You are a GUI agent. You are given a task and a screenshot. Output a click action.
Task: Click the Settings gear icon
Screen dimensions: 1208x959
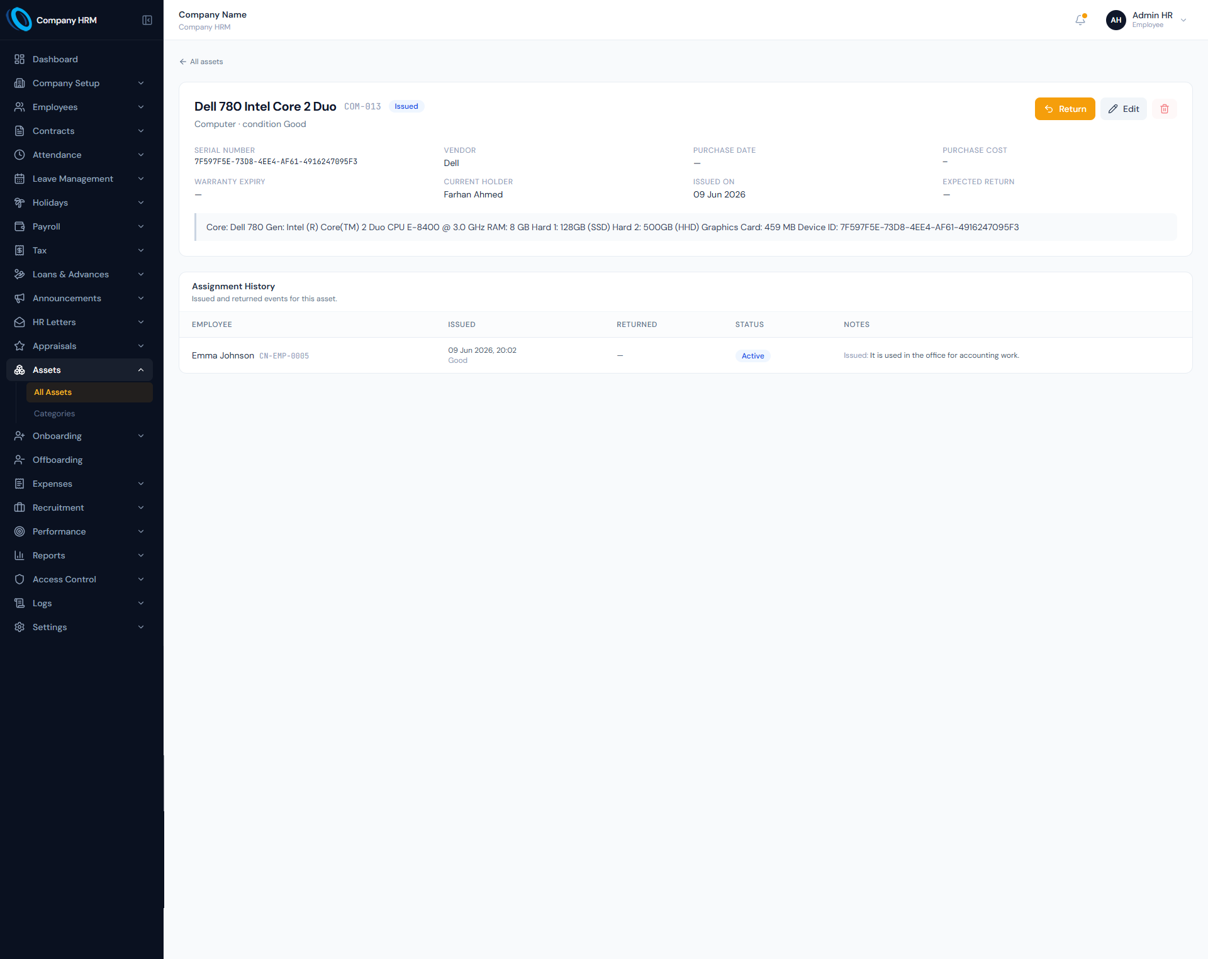click(20, 627)
